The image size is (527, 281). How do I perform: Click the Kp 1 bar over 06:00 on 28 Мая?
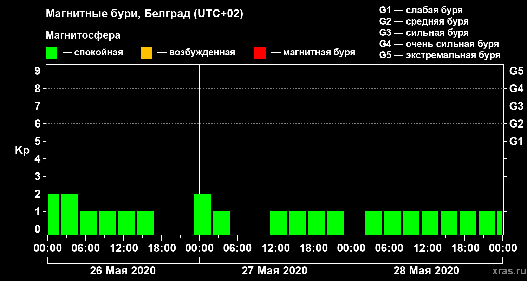(x=392, y=223)
